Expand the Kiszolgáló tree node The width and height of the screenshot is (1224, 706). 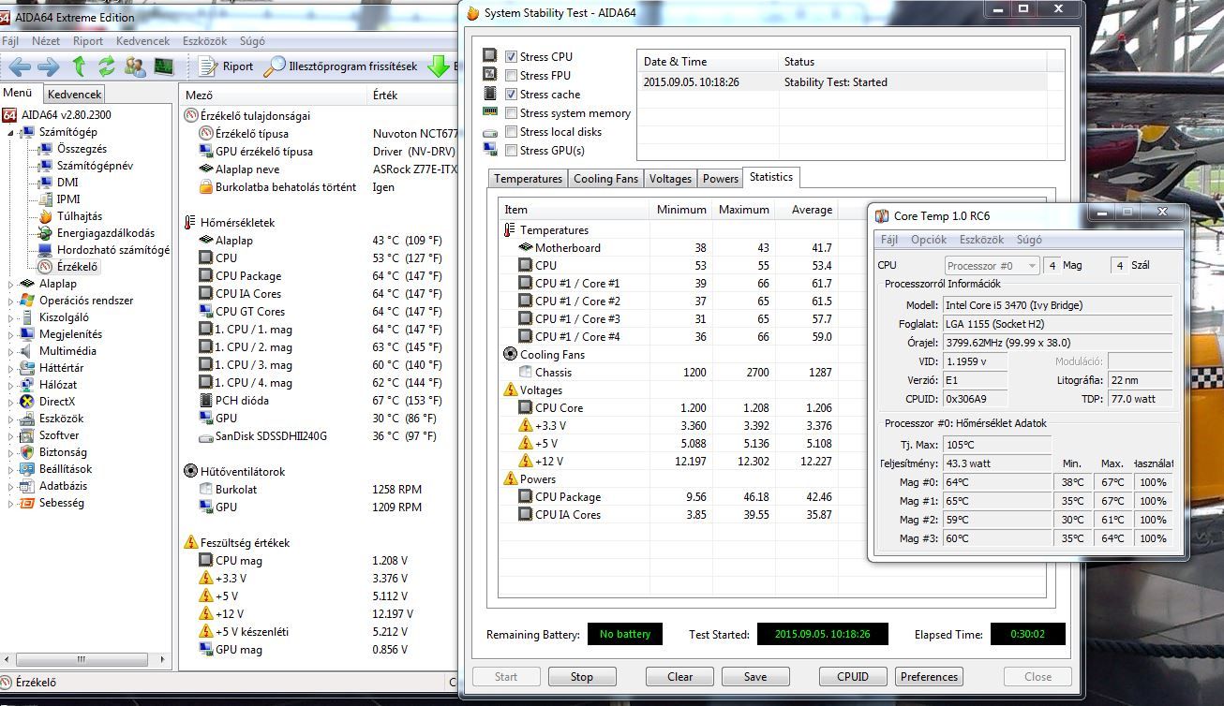coord(11,317)
